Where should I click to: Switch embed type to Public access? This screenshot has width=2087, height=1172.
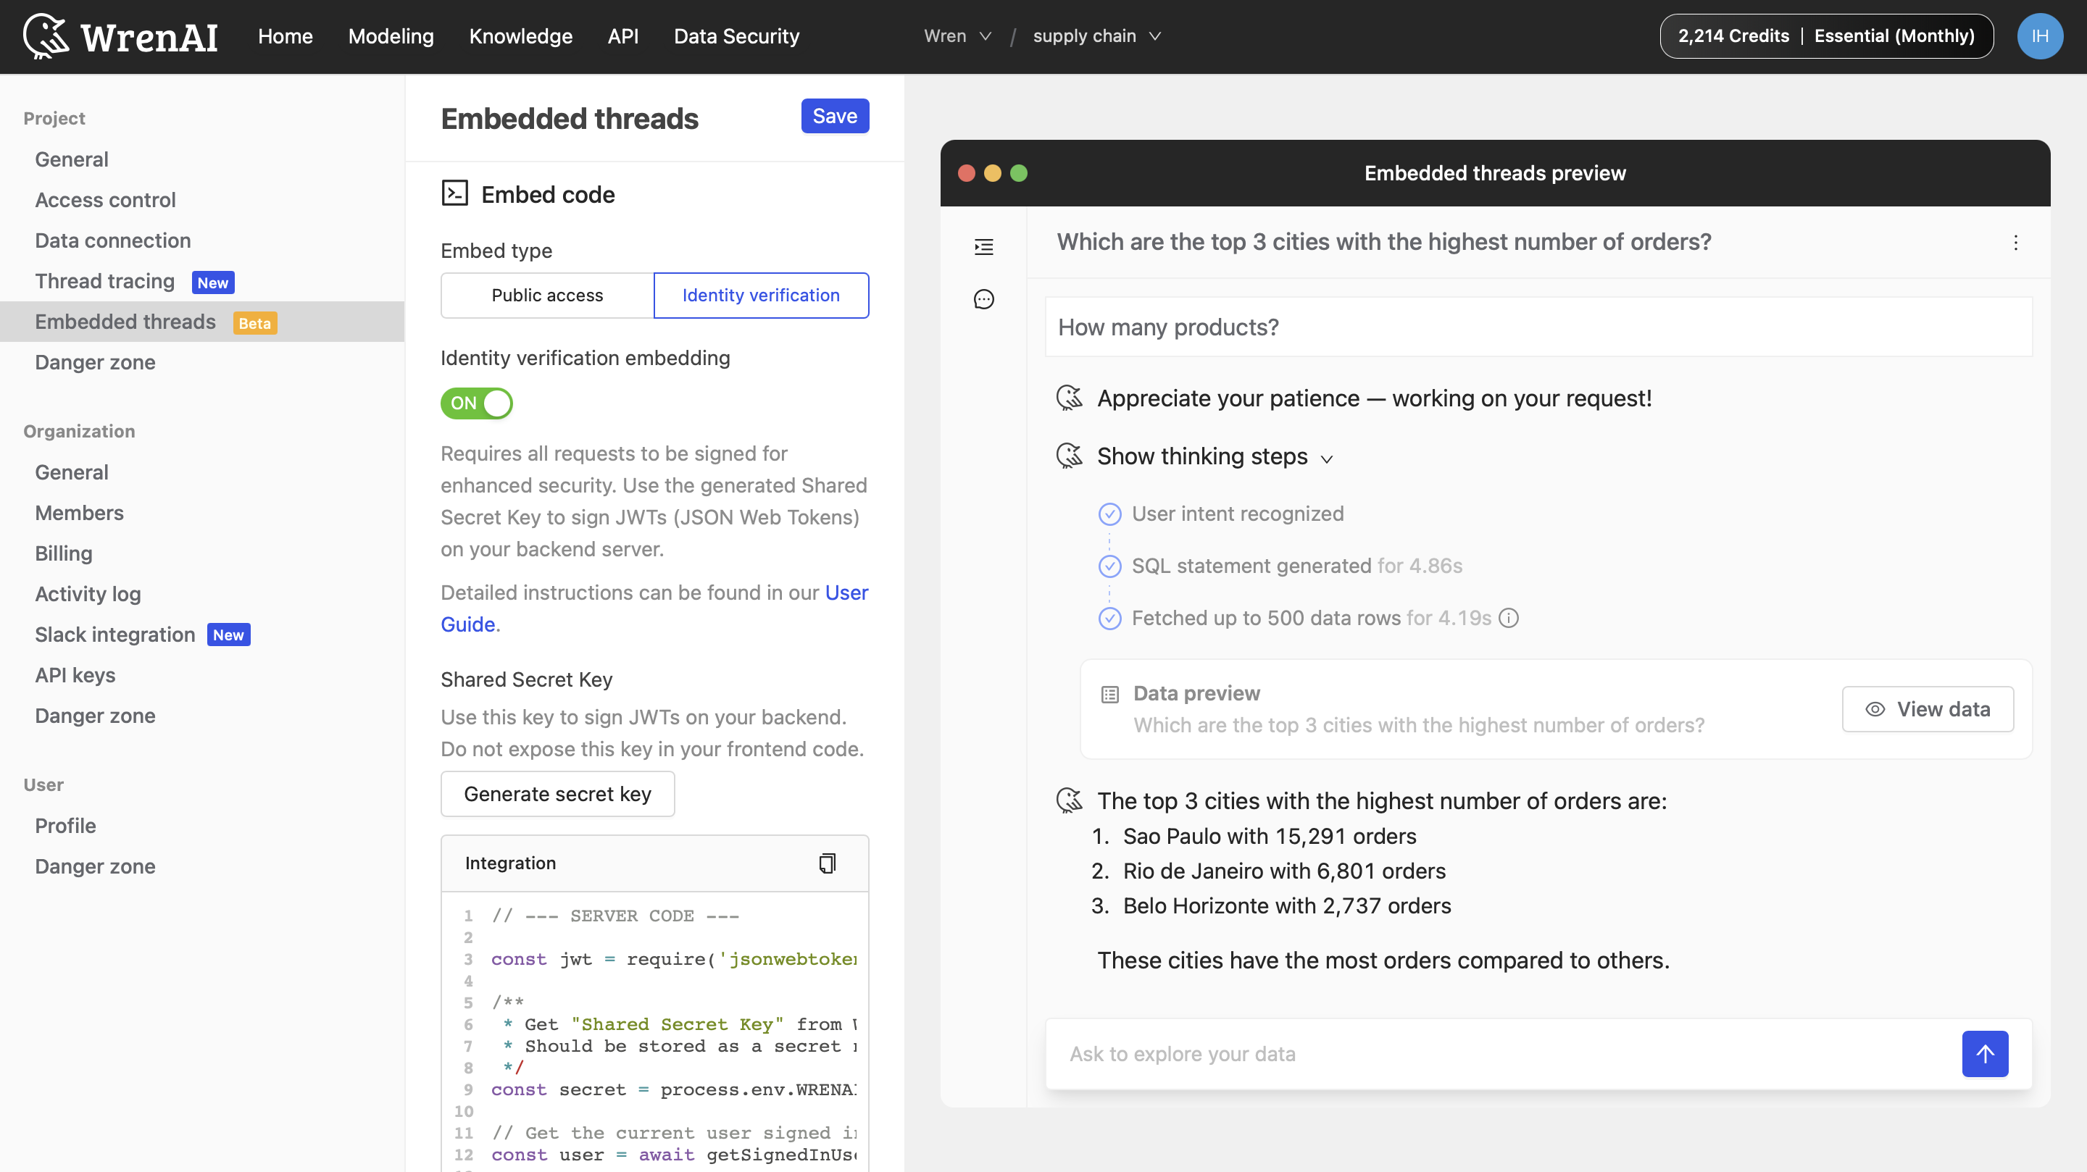coord(547,295)
